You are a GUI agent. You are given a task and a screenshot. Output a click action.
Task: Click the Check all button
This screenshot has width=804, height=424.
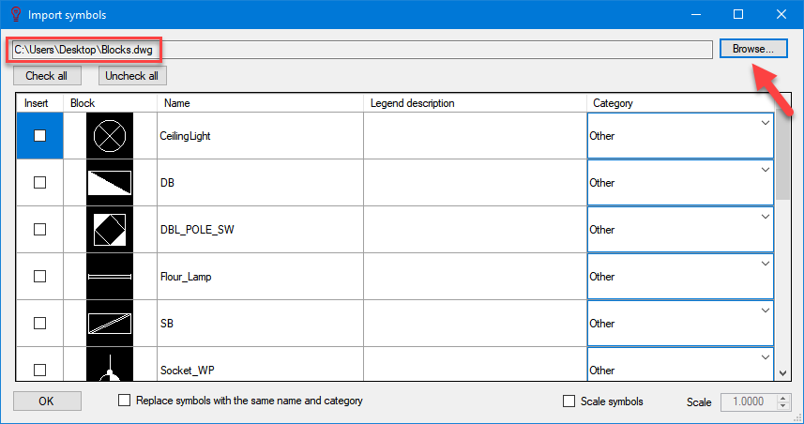tap(47, 76)
